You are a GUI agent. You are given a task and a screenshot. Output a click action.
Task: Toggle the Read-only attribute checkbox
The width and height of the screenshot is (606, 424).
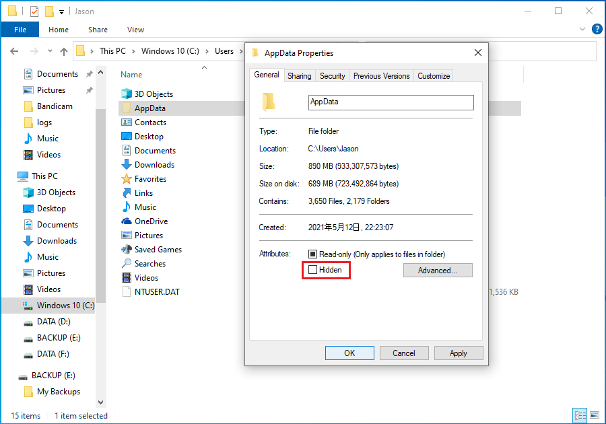(313, 253)
